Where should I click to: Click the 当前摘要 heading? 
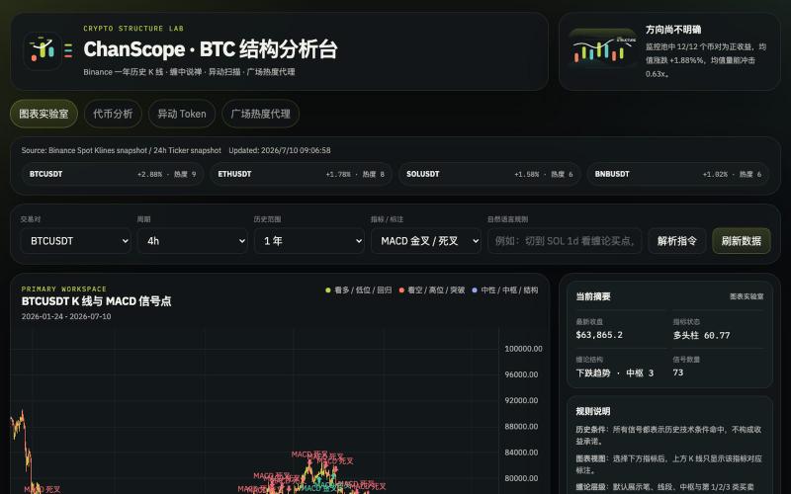(x=592, y=296)
